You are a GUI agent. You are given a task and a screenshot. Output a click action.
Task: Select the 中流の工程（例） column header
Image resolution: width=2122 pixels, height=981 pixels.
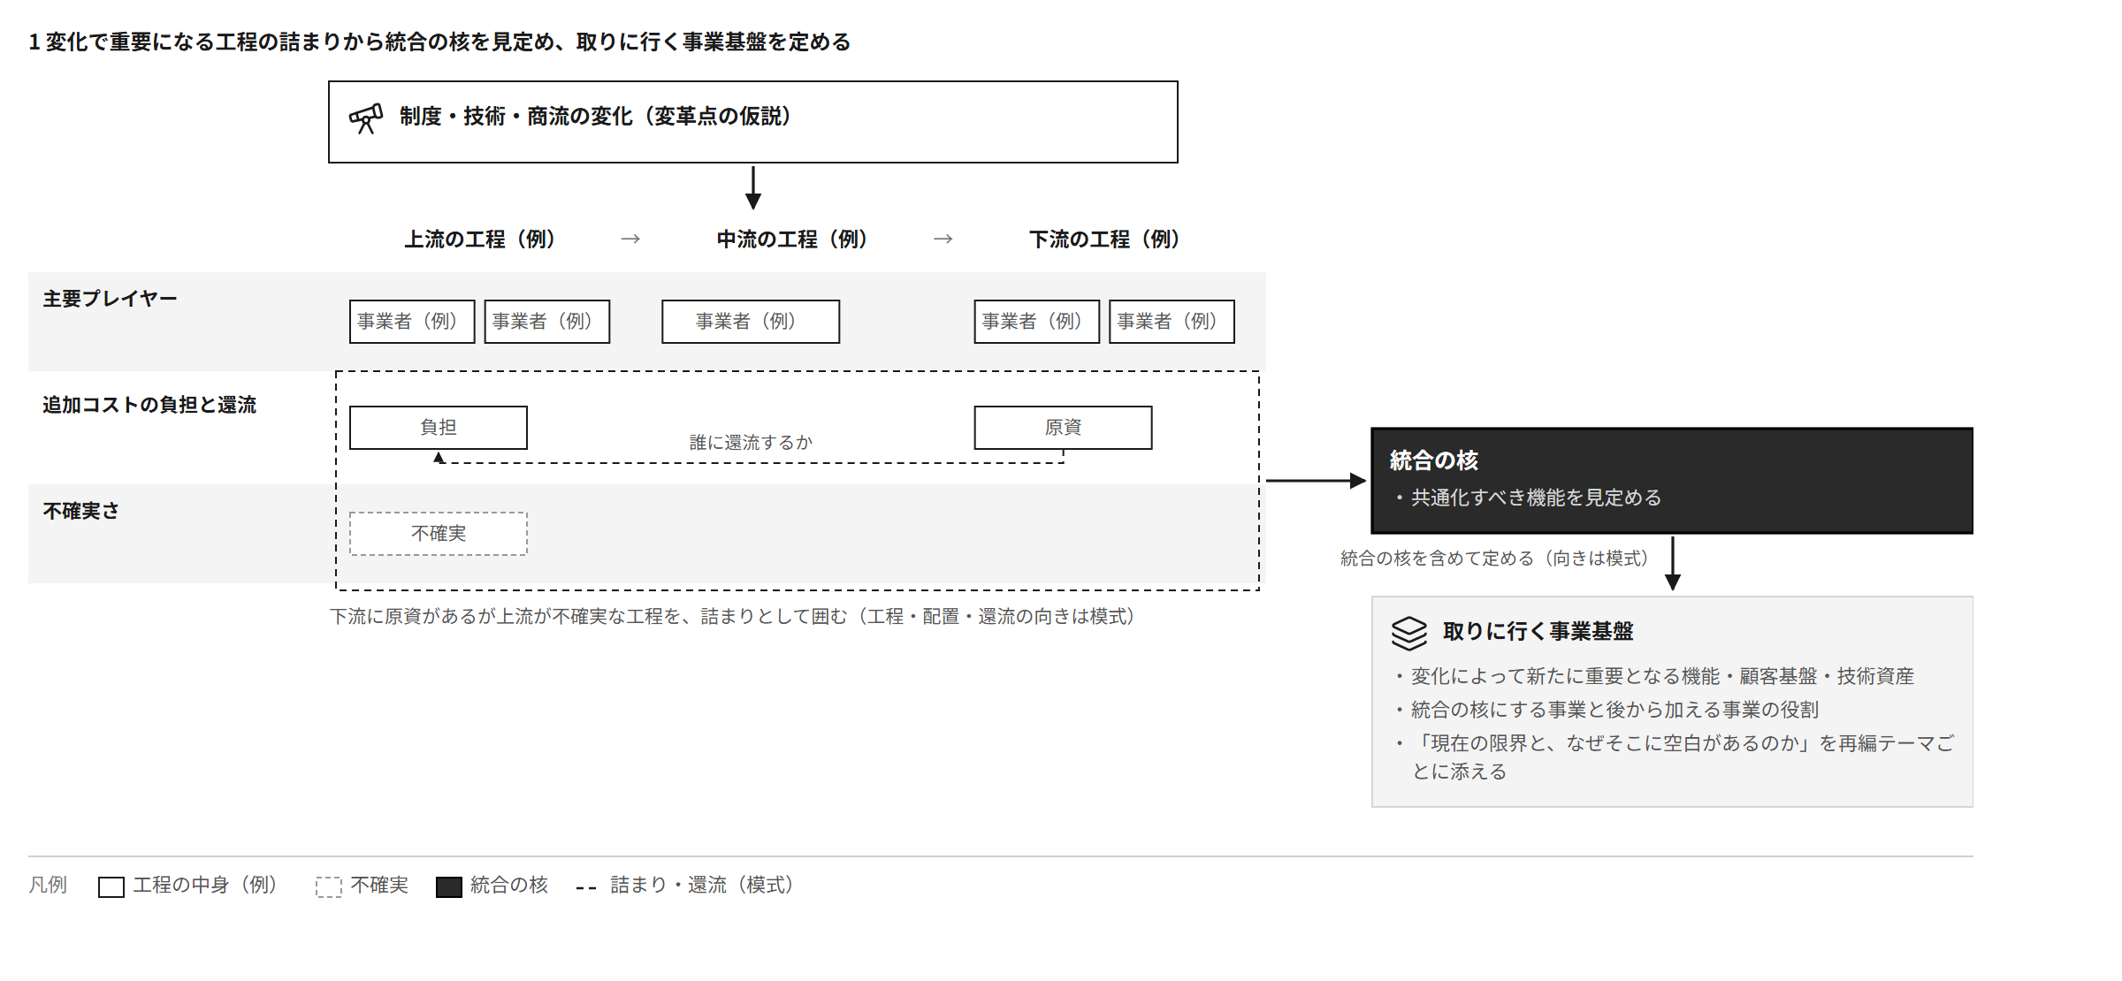(x=792, y=240)
